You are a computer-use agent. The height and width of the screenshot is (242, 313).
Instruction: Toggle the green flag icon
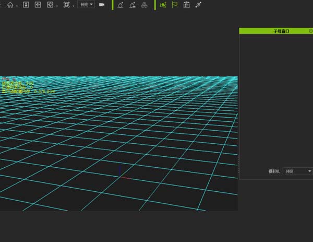pyautogui.click(x=175, y=5)
